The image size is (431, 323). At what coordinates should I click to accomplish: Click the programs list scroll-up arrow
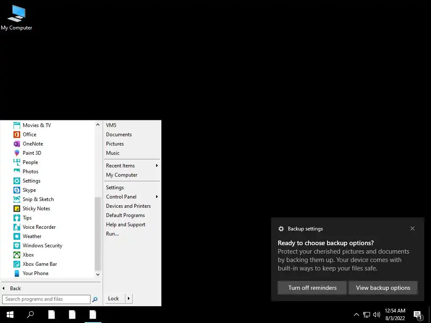tap(98, 124)
